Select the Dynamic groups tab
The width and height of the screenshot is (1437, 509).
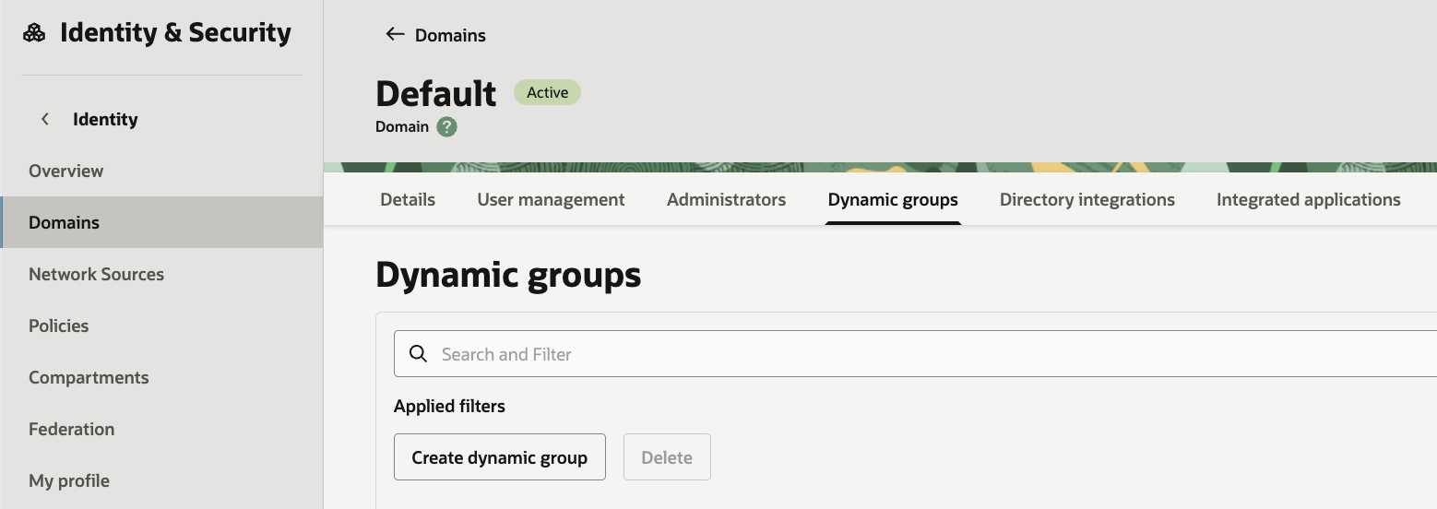pos(893,199)
